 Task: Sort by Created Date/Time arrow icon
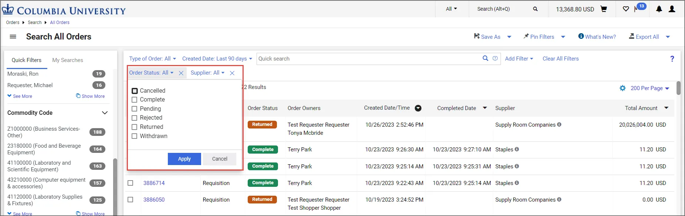click(418, 108)
